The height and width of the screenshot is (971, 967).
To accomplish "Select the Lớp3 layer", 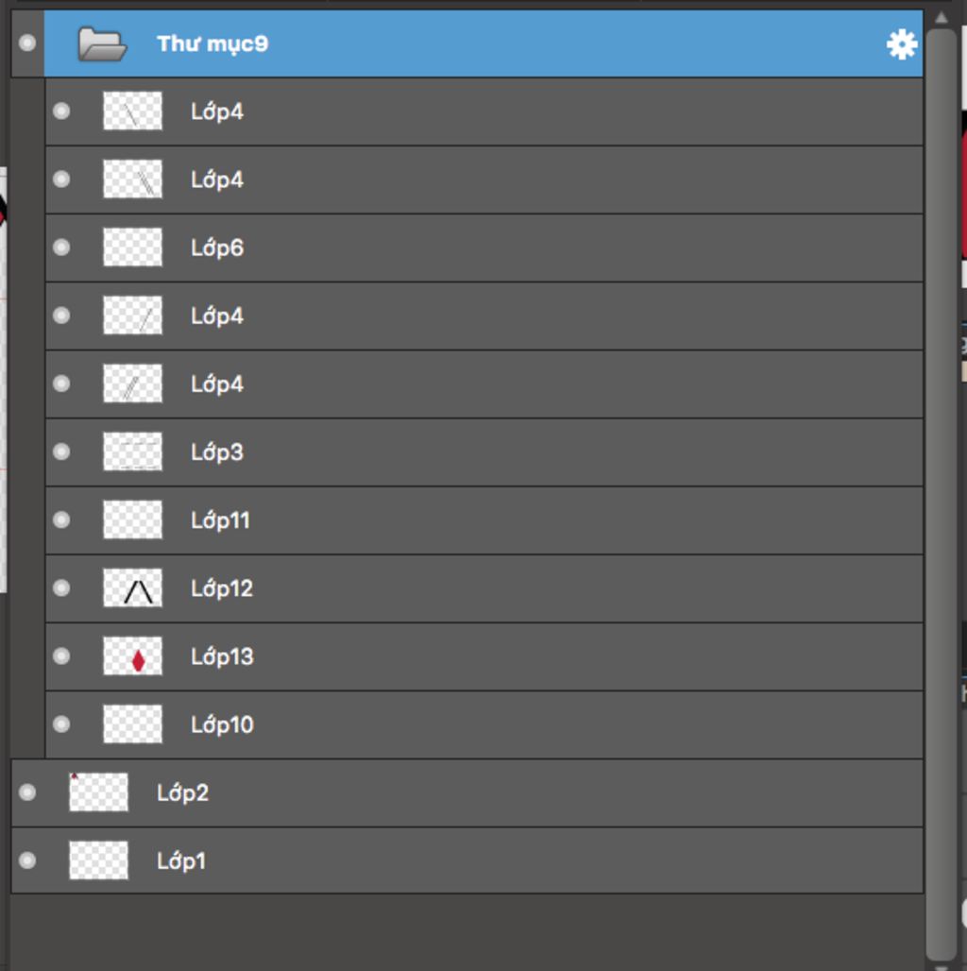I will tap(217, 452).
